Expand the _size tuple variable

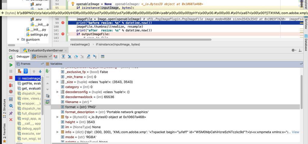tap(57, 82)
